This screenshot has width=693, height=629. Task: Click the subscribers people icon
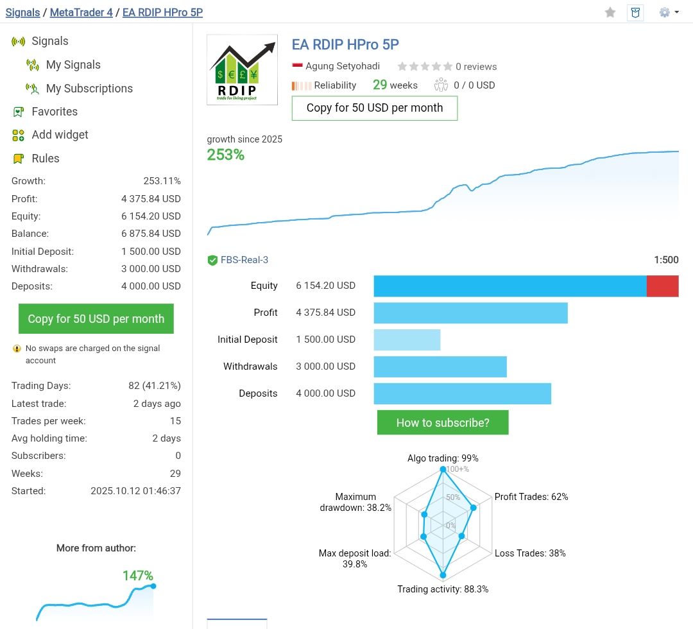tap(441, 85)
